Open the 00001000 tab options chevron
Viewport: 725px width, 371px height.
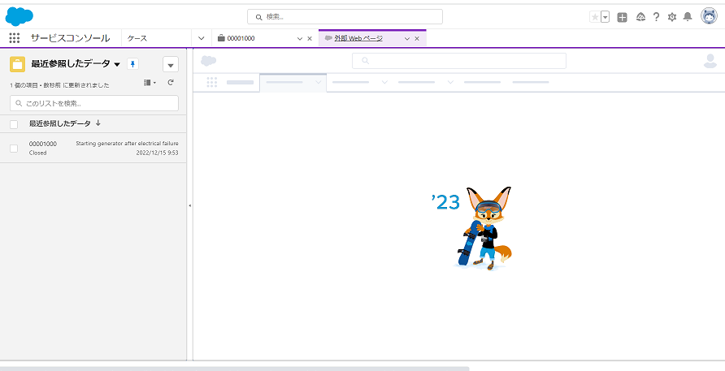(x=300, y=39)
